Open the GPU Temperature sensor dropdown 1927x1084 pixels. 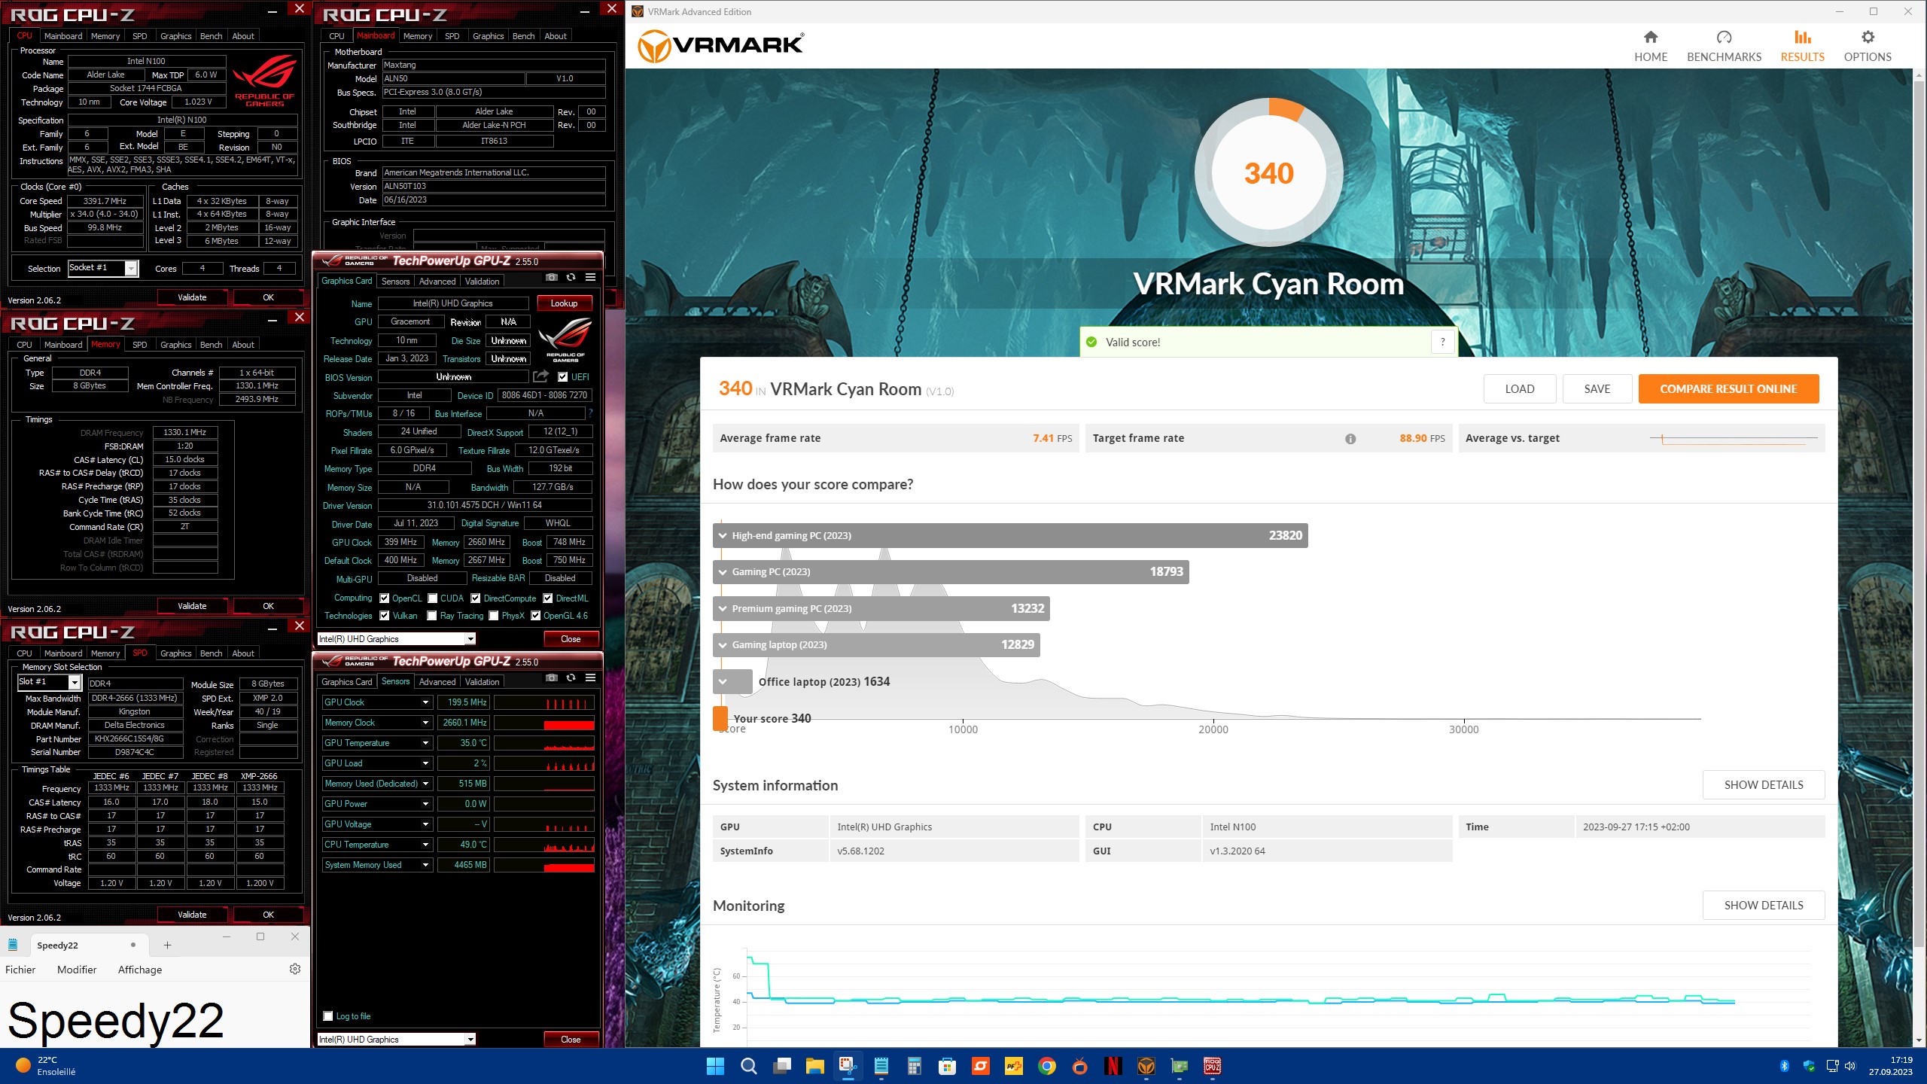coord(425,743)
